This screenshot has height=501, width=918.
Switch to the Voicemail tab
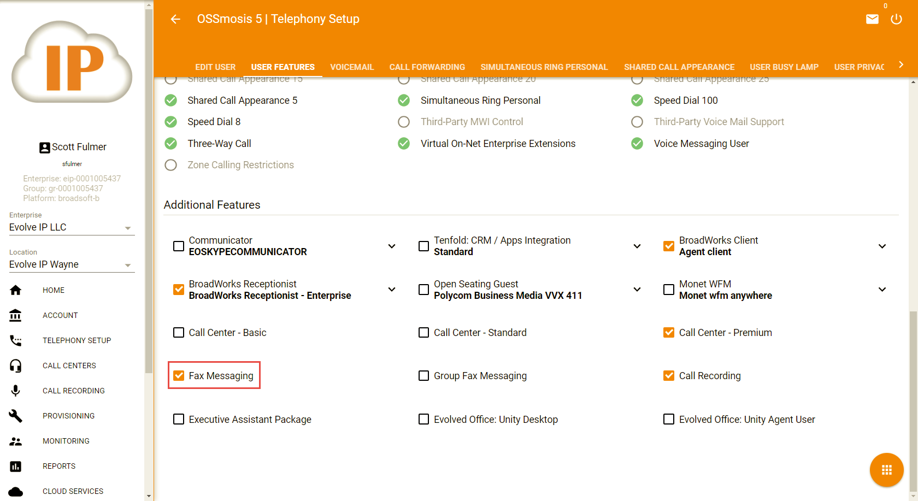click(352, 67)
